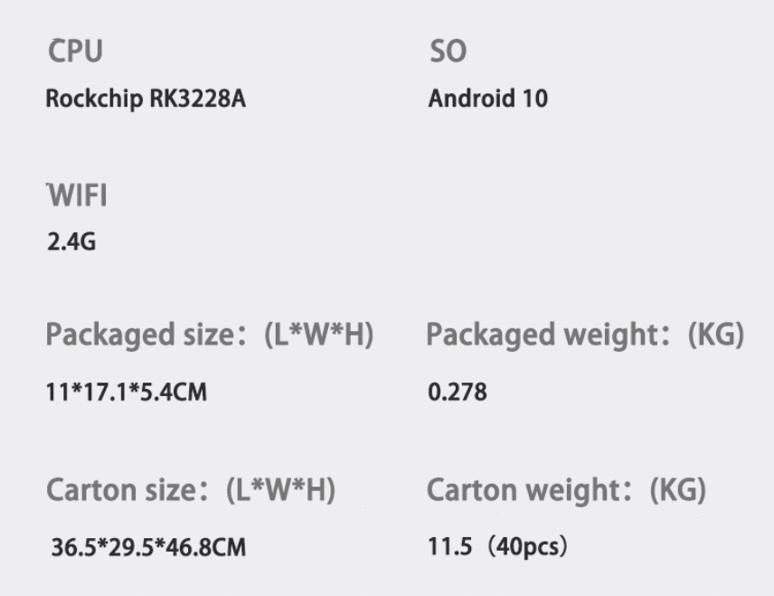This screenshot has width=774, height=596.
Task: Select the Rockchip RK3228A text
Action: tap(145, 99)
